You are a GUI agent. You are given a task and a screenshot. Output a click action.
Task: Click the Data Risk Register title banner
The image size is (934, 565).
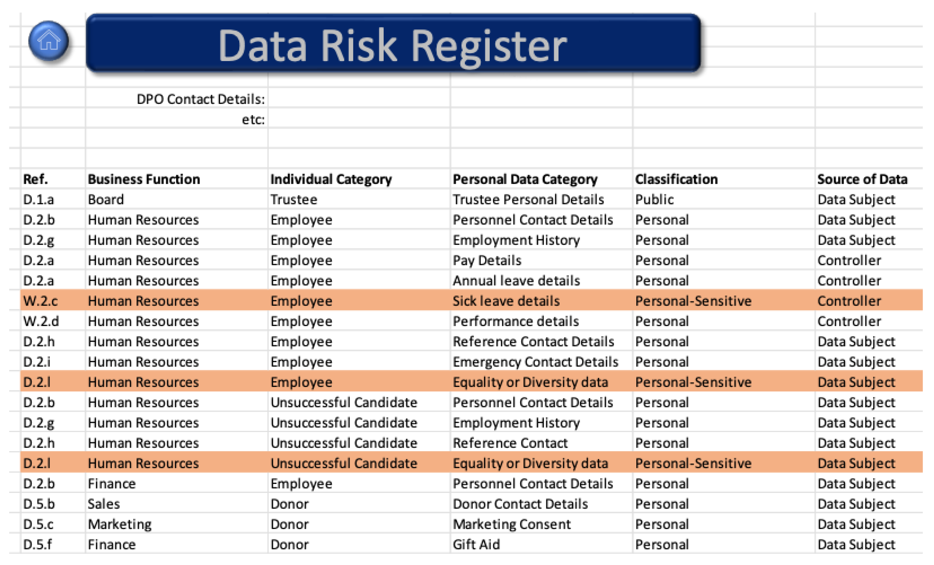pos(393,43)
